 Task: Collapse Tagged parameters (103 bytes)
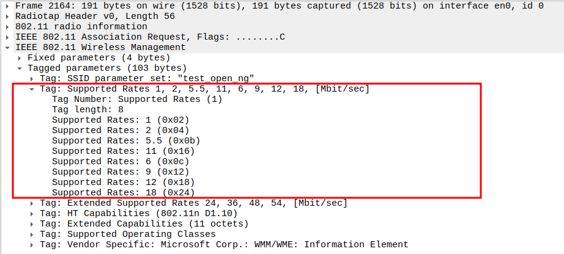(x=20, y=68)
